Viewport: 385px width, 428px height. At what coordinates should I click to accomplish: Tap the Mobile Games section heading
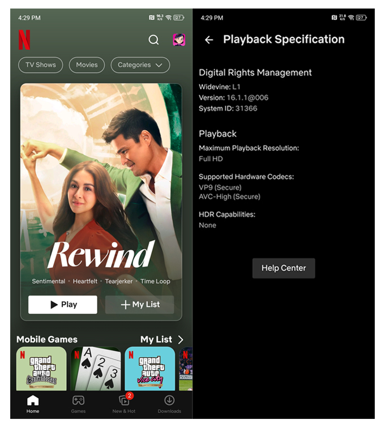point(47,340)
